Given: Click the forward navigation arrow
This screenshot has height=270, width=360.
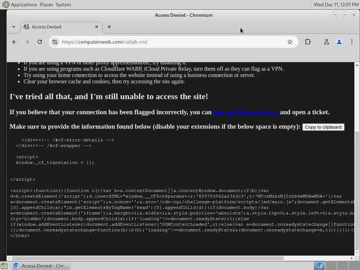Looking at the screenshot, I should pos(27,42).
